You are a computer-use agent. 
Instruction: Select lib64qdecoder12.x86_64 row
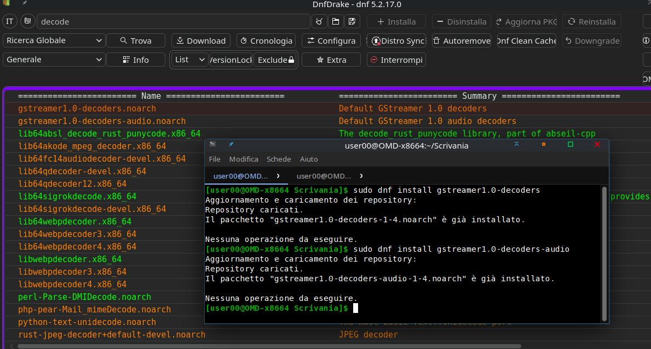(72, 184)
